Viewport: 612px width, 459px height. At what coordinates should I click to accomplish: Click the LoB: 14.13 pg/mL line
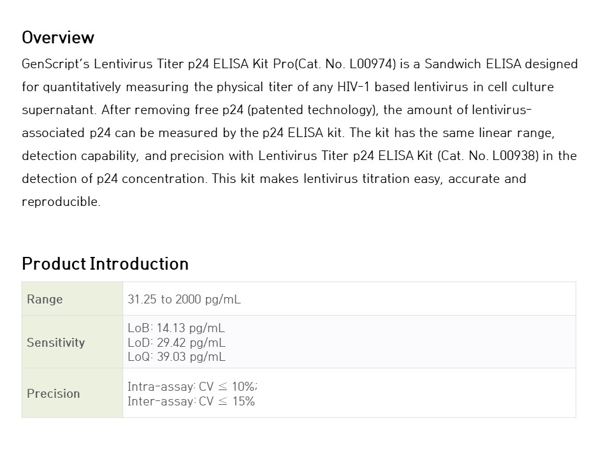coord(176,328)
